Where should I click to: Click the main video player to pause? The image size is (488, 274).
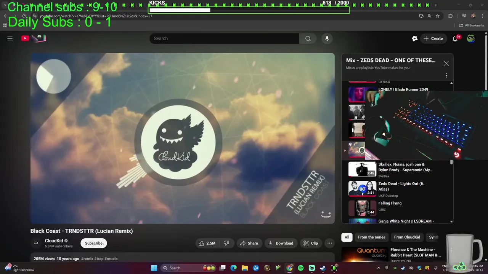coord(183,138)
